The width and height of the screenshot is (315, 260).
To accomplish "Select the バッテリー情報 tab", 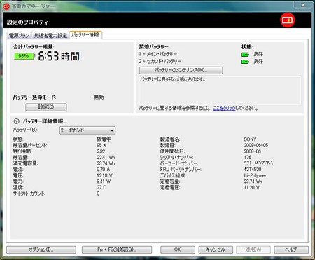I will click(85, 35).
